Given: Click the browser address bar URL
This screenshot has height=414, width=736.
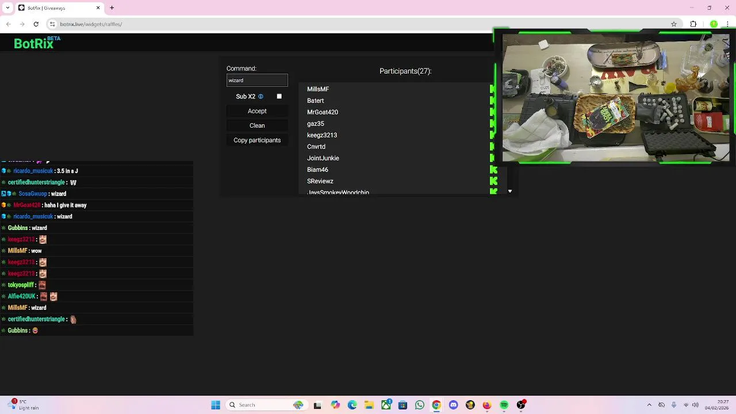Looking at the screenshot, I should (91, 24).
